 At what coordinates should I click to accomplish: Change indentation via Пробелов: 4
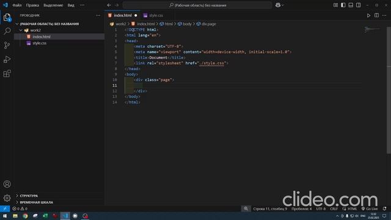click(x=301, y=208)
